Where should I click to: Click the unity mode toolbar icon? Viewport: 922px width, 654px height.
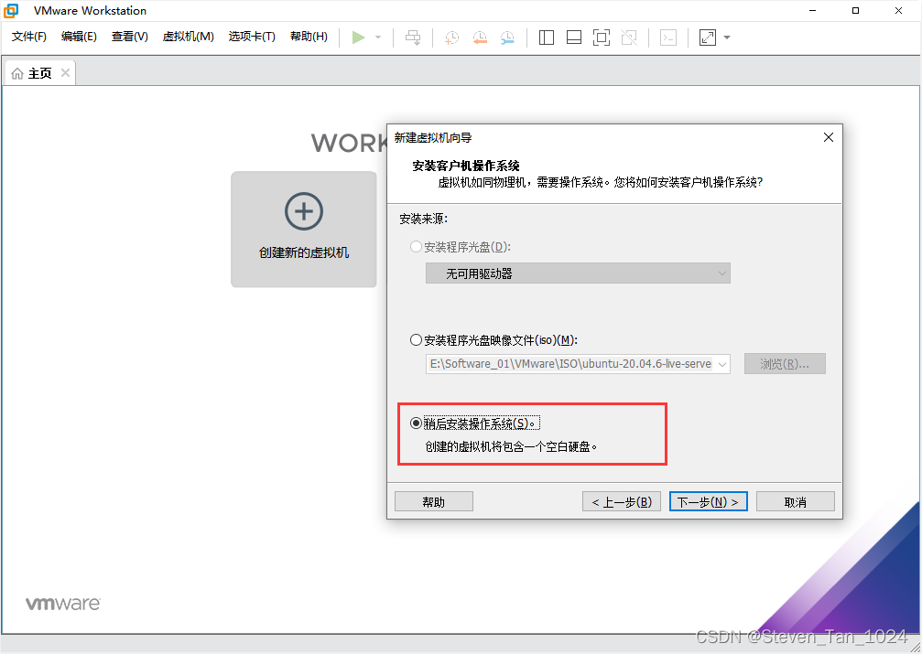click(x=629, y=38)
